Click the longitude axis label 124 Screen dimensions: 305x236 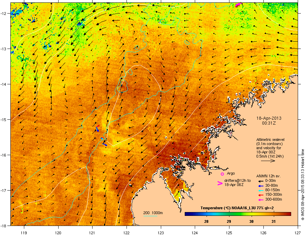[x=195, y=233]
